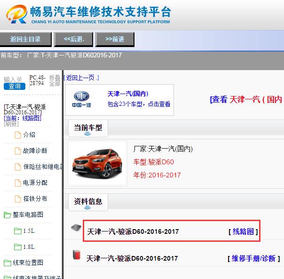Screen dimensions: 284x279
Task: Click the orange 骏派D60 car thumbnail
Action: 97,163
